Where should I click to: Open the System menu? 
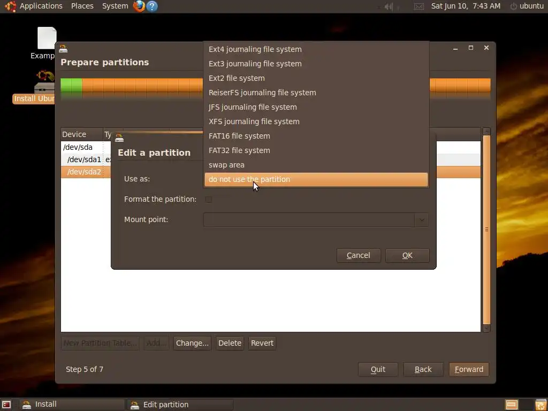pyautogui.click(x=115, y=6)
